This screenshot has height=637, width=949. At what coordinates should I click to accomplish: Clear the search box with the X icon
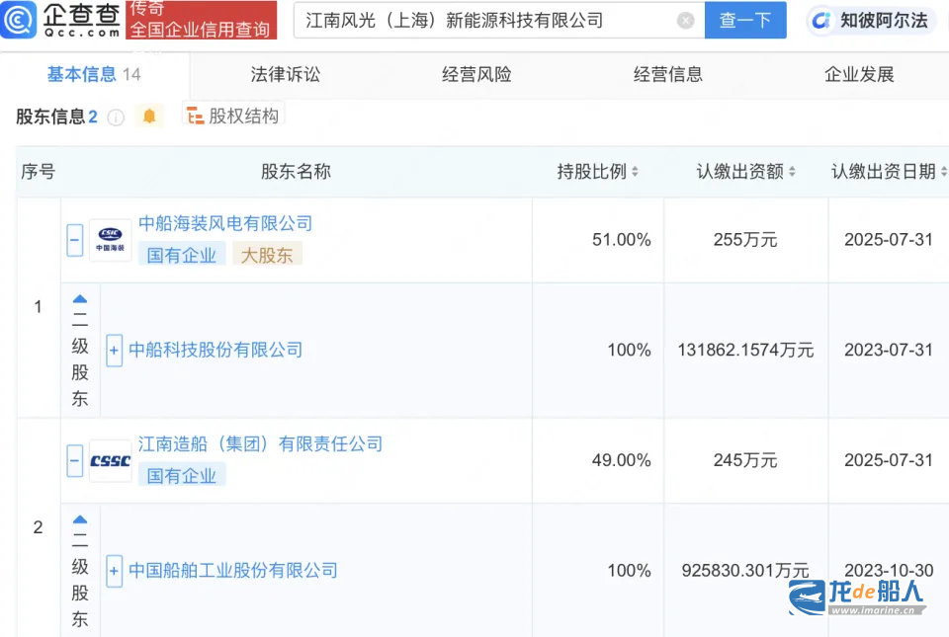[x=685, y=21]
